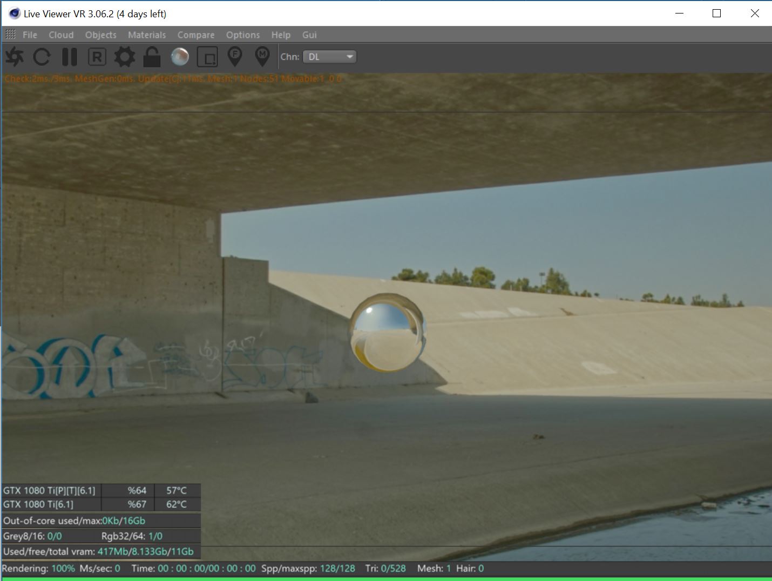Click the "Grey8/16: 0/0" texture count
Viewport: 772px width, 581px height.
click(32, 536)
